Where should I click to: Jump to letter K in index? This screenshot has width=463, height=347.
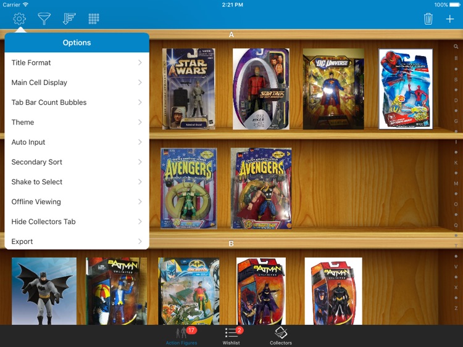[456, 163]
